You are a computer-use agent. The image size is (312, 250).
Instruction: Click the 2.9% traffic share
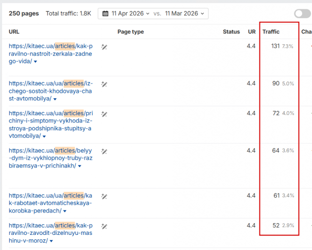[288, 226]
